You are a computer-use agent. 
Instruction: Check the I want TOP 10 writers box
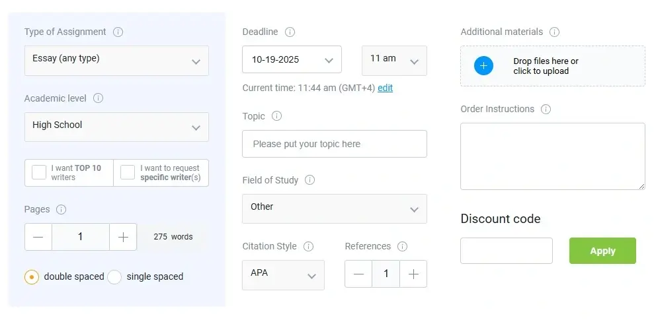point(39,173)
